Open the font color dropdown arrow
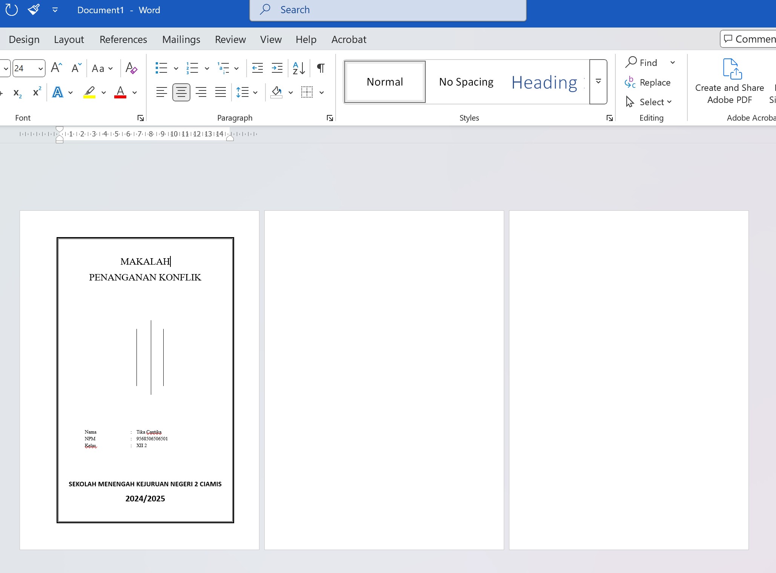This screenshot has height=573, width=776. [x=135, y=92]
